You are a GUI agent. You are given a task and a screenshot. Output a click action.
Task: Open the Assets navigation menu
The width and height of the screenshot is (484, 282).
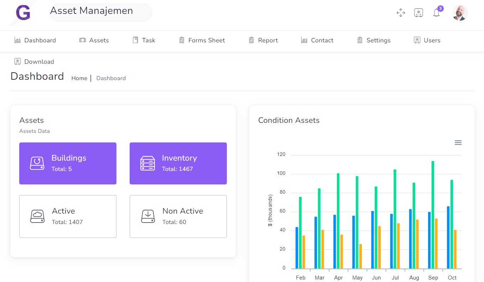pos(94,40)
